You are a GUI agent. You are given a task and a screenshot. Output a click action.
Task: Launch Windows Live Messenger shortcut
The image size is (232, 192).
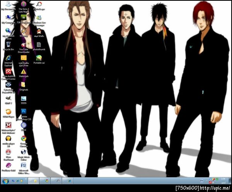(39, 20)
